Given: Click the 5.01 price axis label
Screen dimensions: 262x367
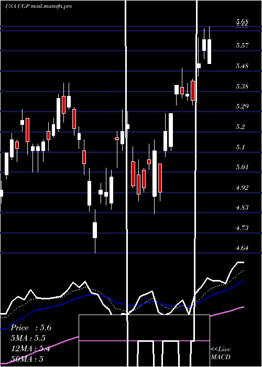Looking at the screenshot, I should pos(242,167).
